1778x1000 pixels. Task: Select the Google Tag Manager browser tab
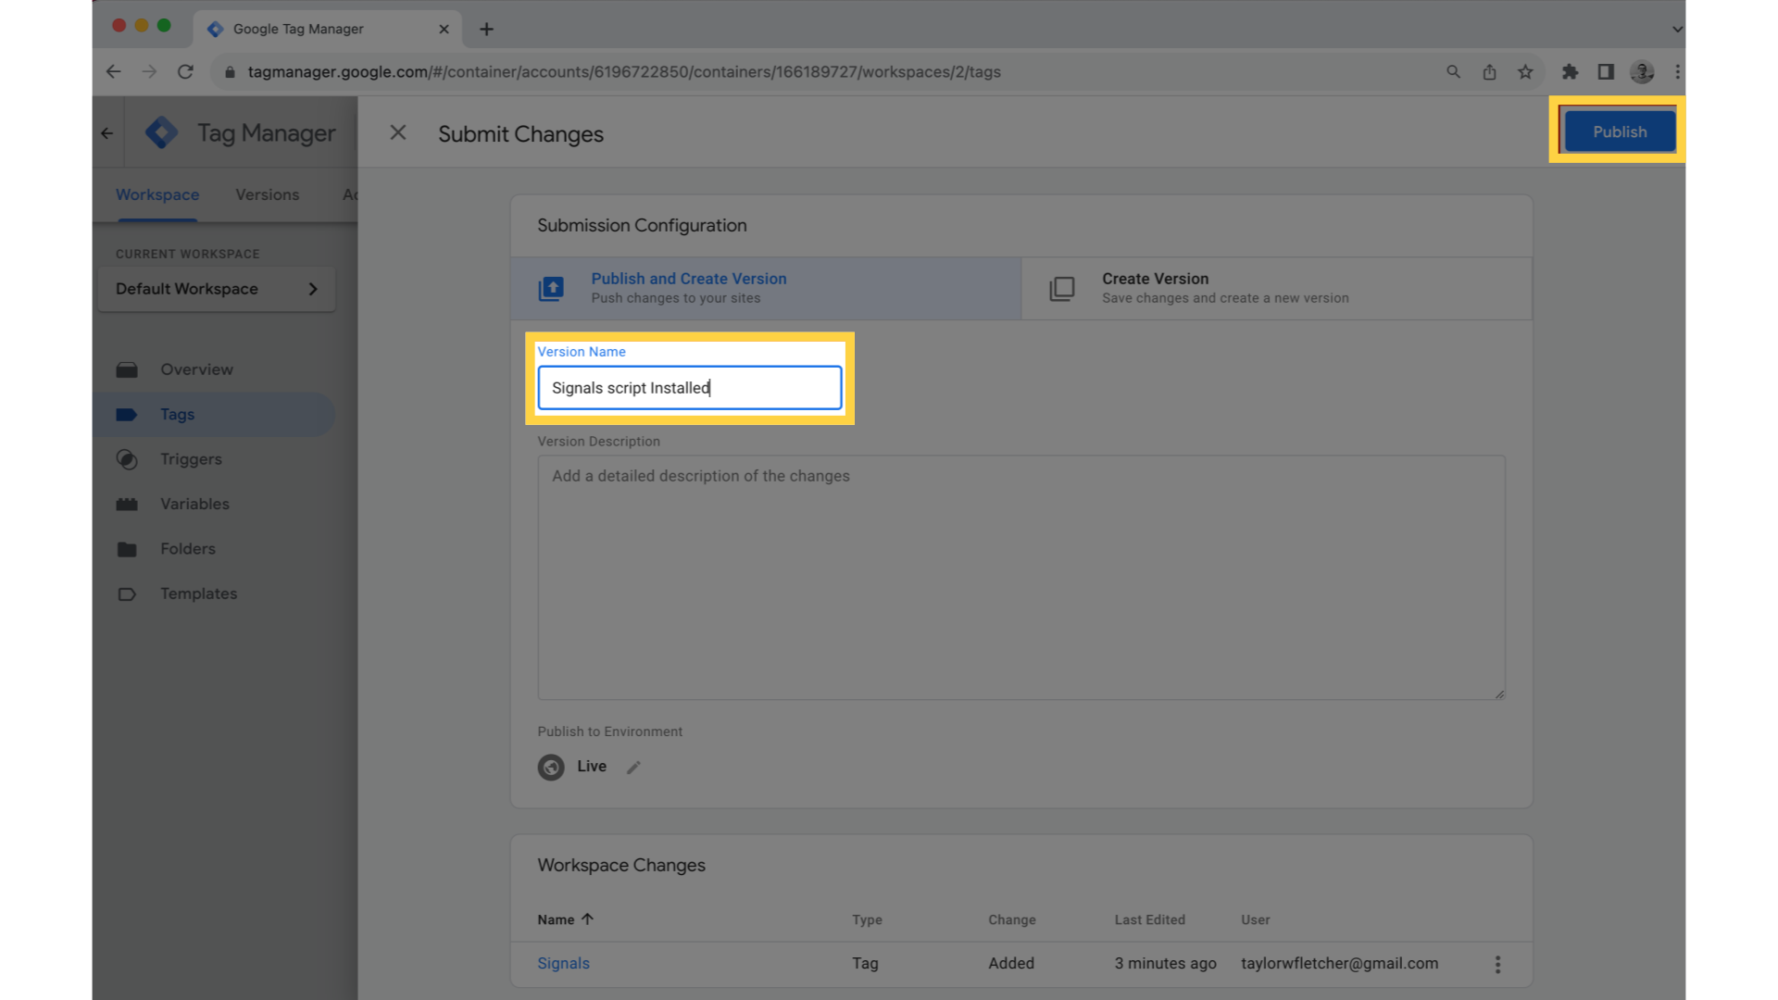[x=328, y=29]
